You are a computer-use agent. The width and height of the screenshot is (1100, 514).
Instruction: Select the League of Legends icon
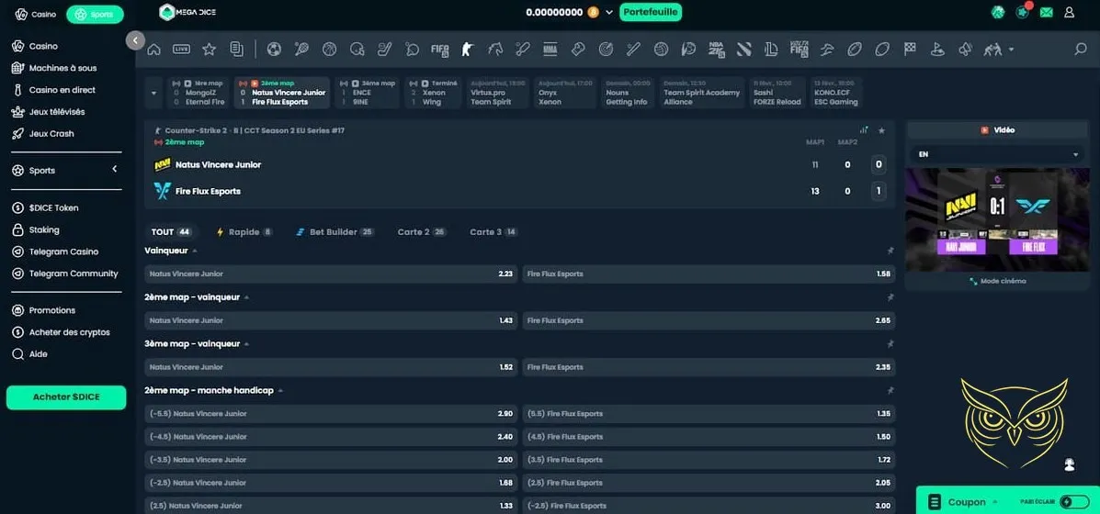tap(772, 49)
